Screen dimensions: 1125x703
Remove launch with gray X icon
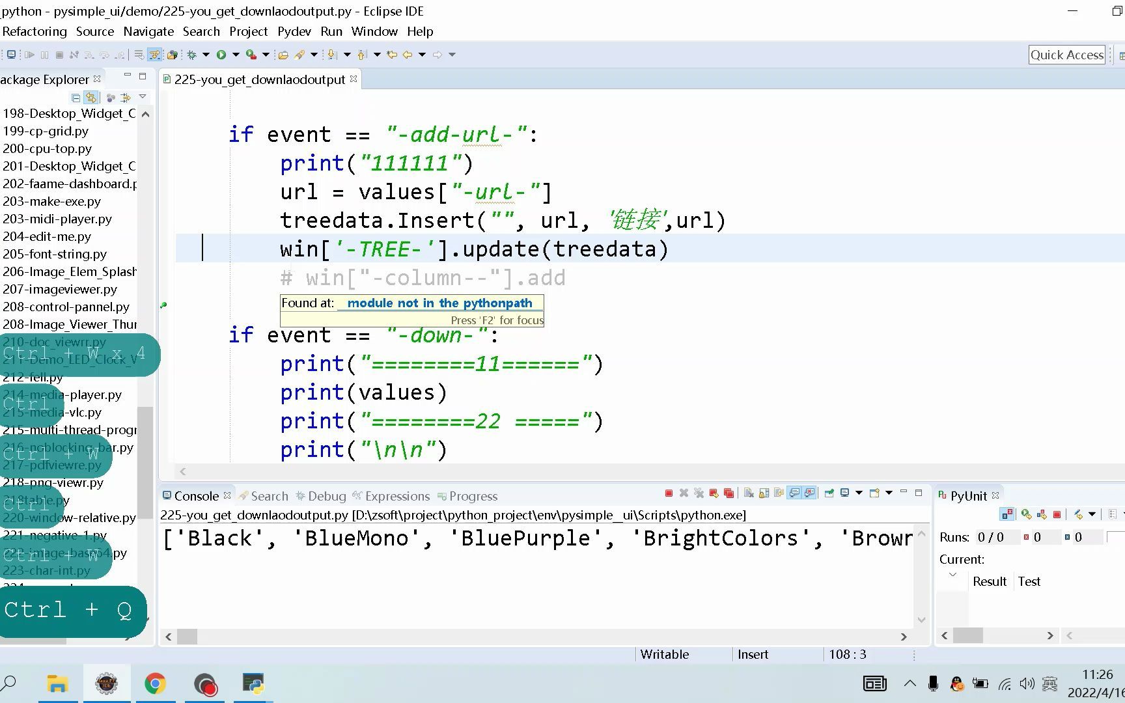pyautogui.click(x=684, y=493)
